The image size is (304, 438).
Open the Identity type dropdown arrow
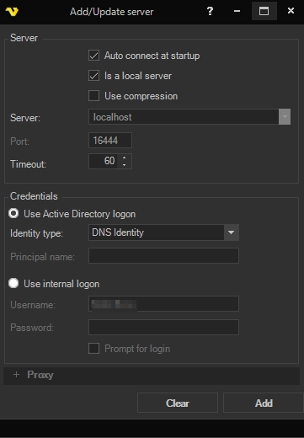(232, 232)
